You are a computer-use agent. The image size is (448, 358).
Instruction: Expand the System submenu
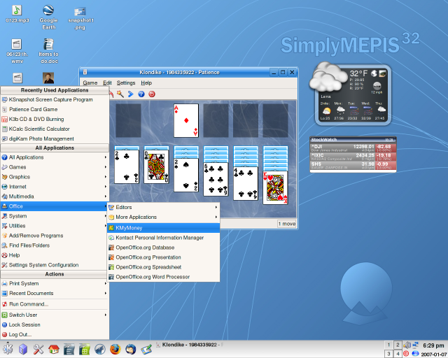(x=55, y=216)
